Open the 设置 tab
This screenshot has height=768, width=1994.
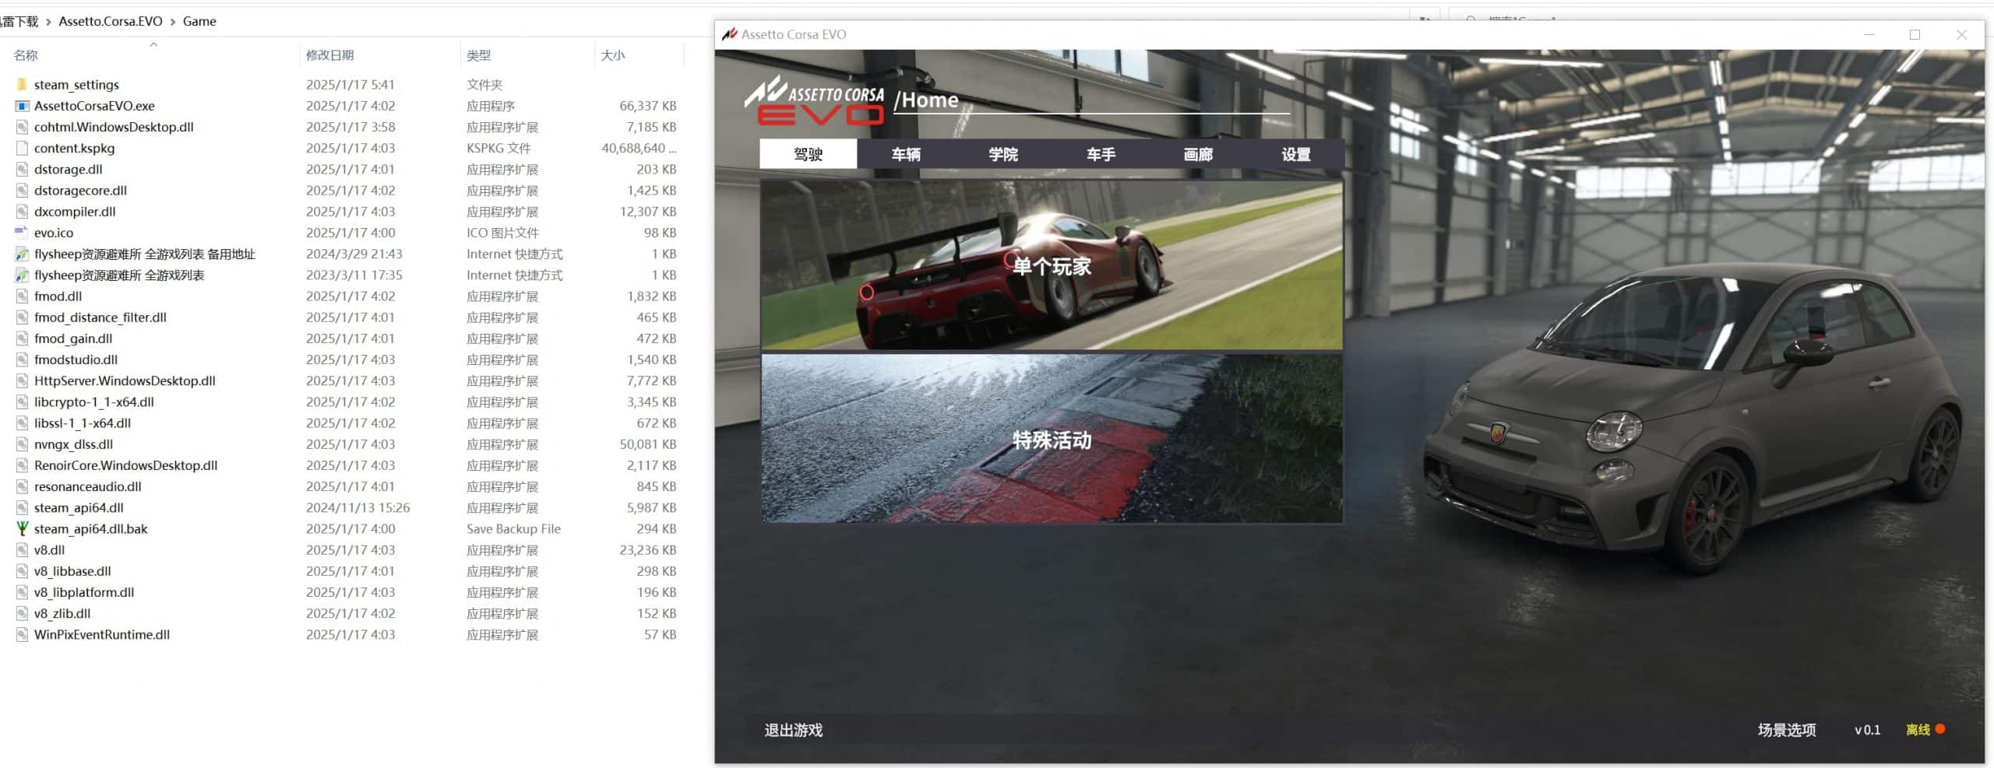(x=1295, y=154)
